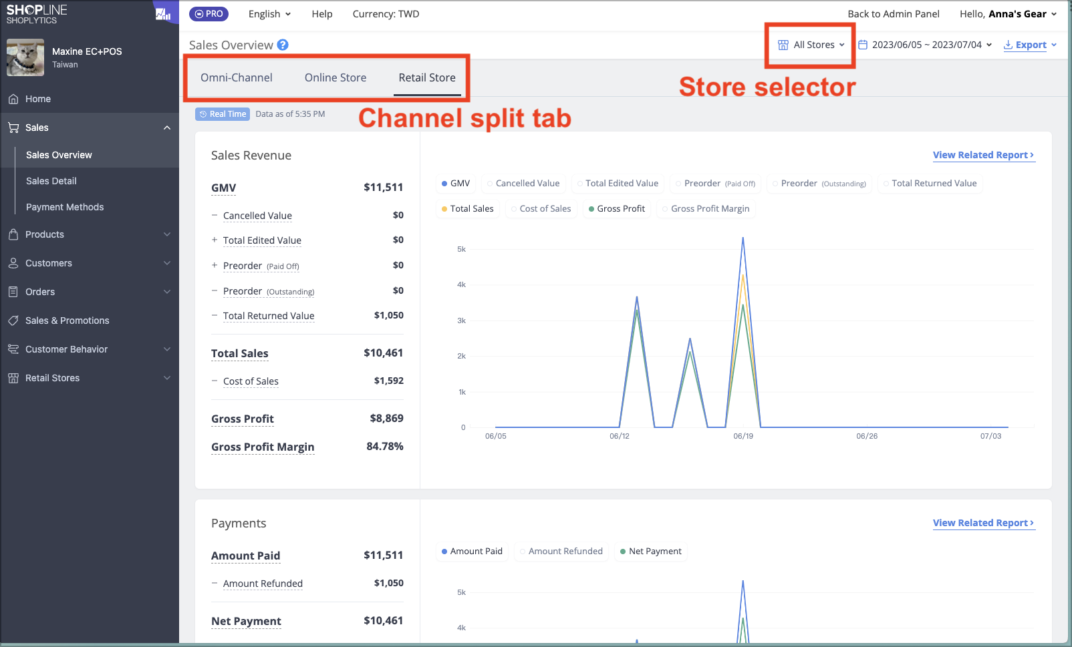
Task: Open the English language dropdown
Action: [269, 14]
